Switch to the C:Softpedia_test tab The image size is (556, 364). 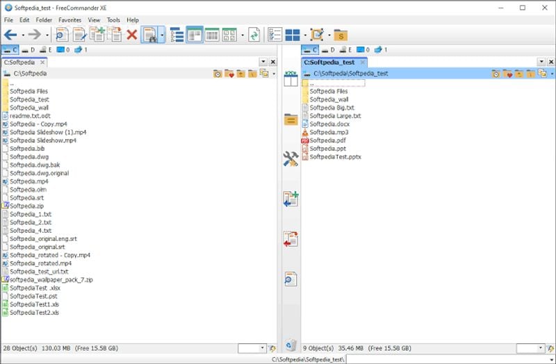[329, 63]
